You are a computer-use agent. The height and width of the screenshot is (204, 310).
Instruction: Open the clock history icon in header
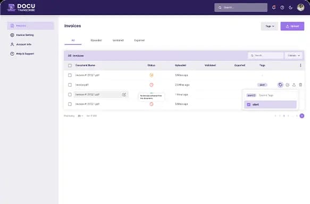282,7
